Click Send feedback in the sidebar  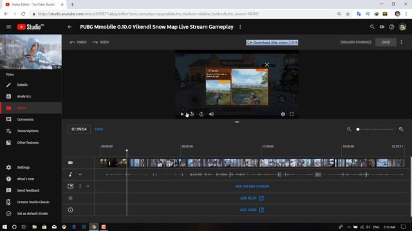click(31, 191)
